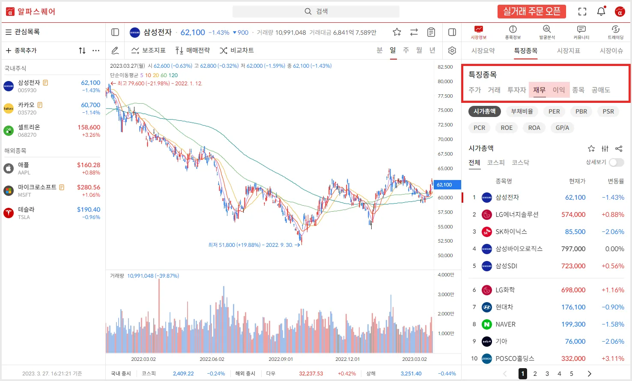The width and height of the screenshot is (632, 381).
Task: Select the 공매도 tab under 특징종목
Action: (601, 90)
